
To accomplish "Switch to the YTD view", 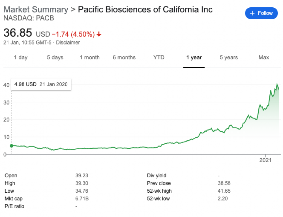I will coord(159,58).
